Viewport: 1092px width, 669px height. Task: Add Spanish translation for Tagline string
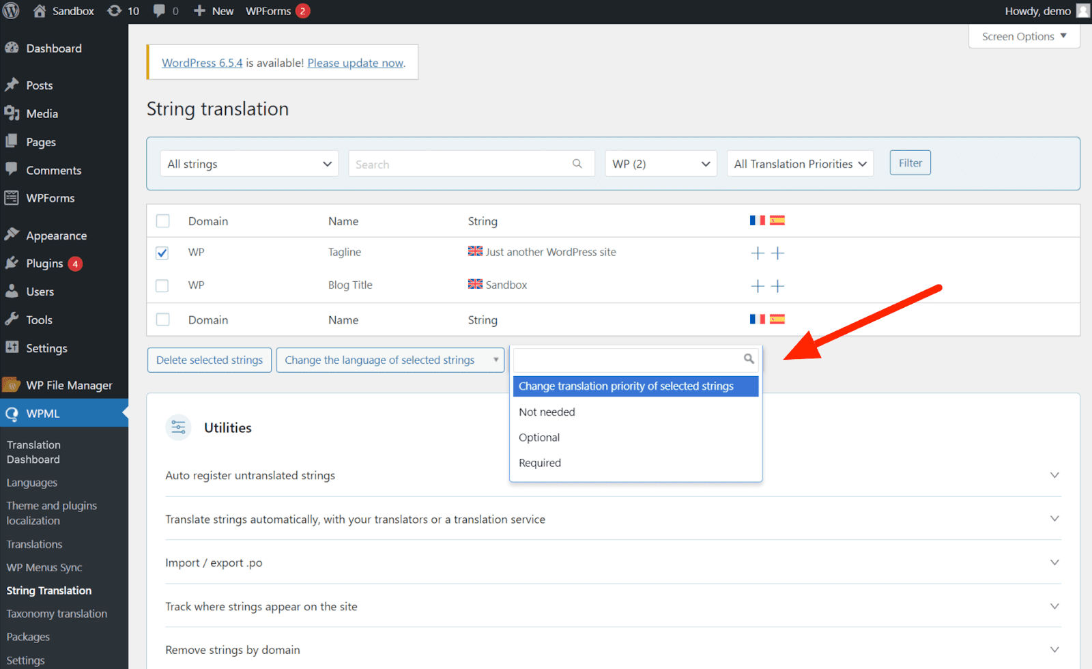777,253
